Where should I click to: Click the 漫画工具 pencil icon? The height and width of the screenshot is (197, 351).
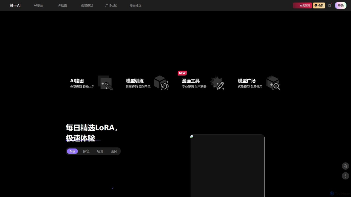(217, 83)
